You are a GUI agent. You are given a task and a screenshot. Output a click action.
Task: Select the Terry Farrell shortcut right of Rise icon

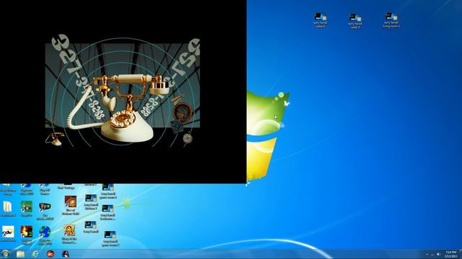point(91,201)
